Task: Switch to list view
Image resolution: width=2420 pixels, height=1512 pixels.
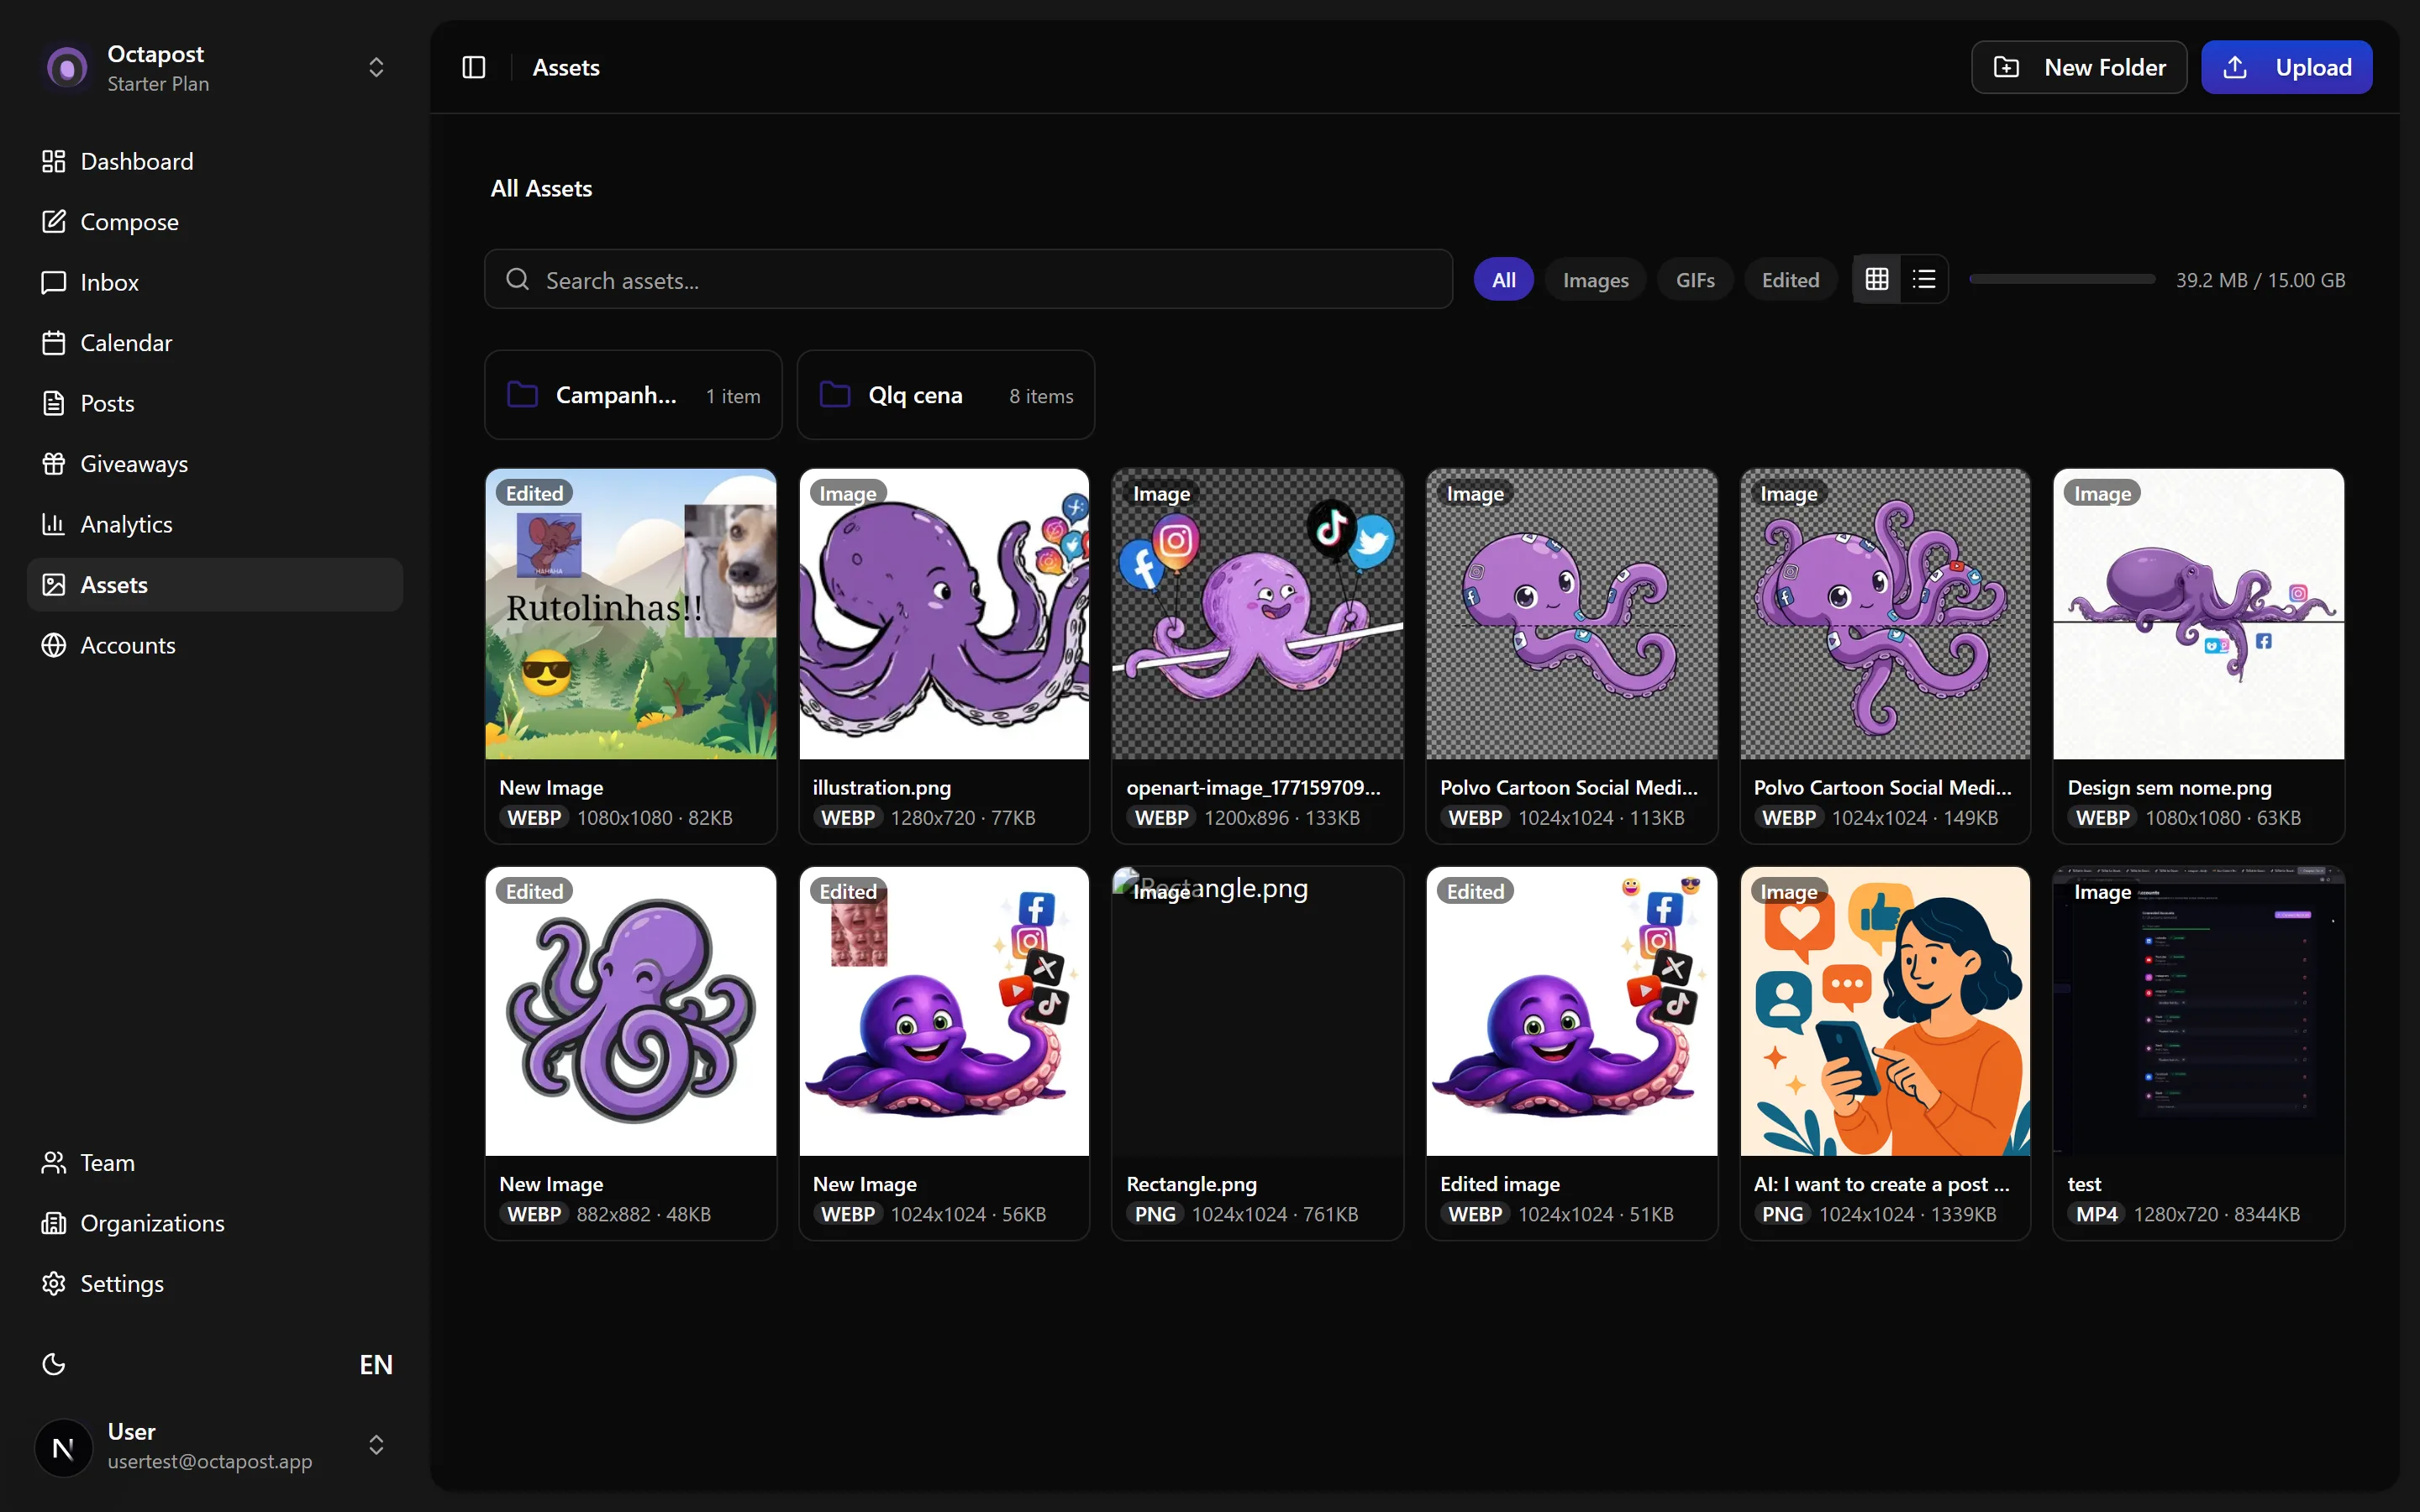Action: [x=1924, y=280]
